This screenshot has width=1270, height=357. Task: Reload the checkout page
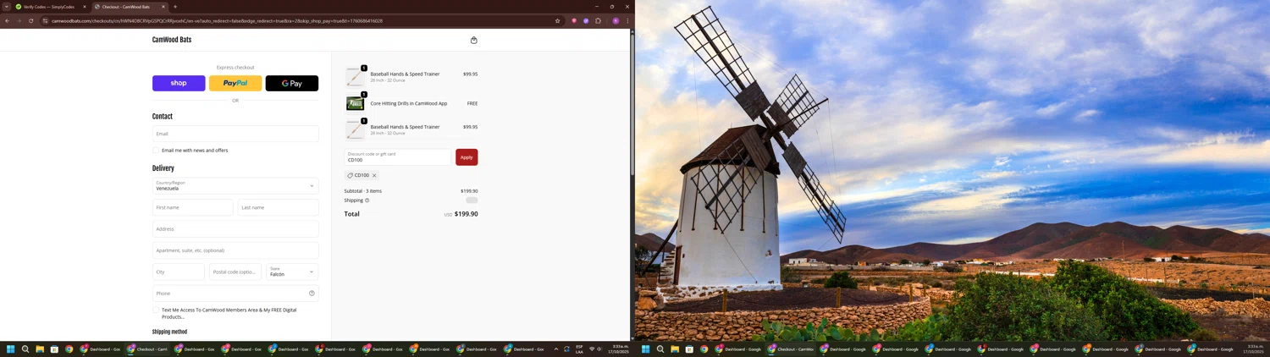[x=30, y=20]
